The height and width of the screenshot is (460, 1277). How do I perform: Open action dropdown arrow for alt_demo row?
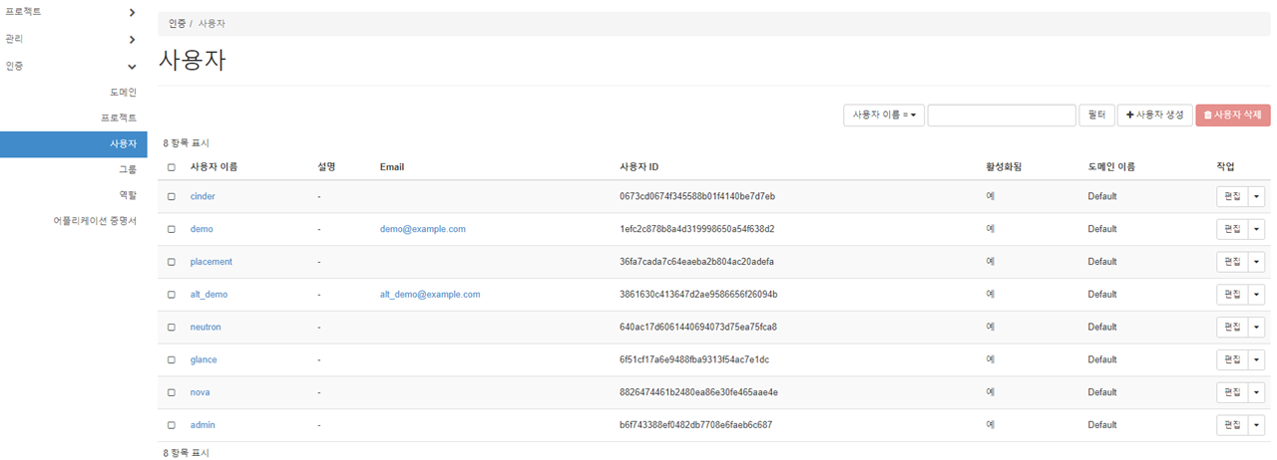(x=1256, y=295)
